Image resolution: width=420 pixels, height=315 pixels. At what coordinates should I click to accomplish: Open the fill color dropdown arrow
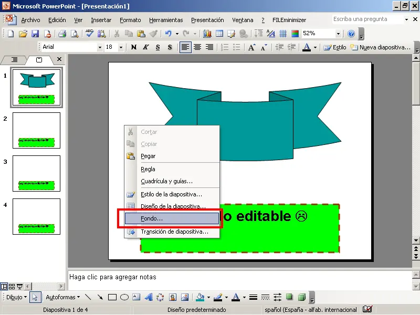[208, 297]
